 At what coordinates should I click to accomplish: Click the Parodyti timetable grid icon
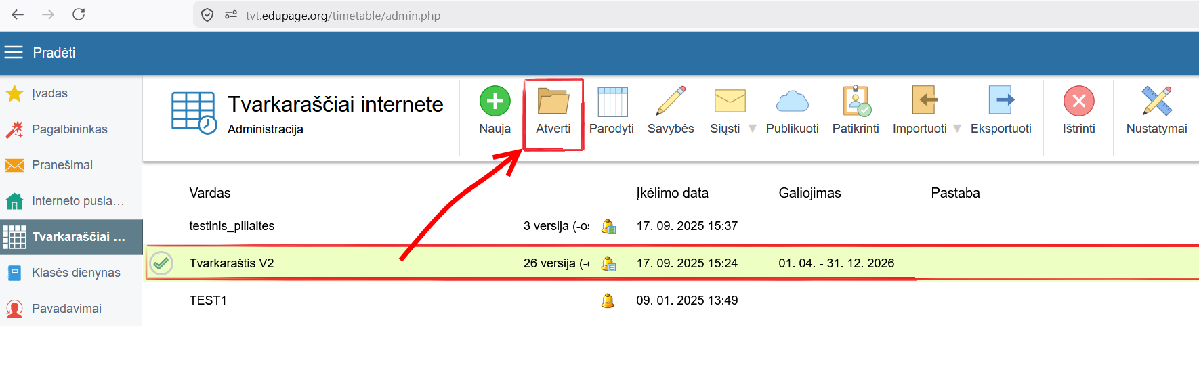click(612, 102)
